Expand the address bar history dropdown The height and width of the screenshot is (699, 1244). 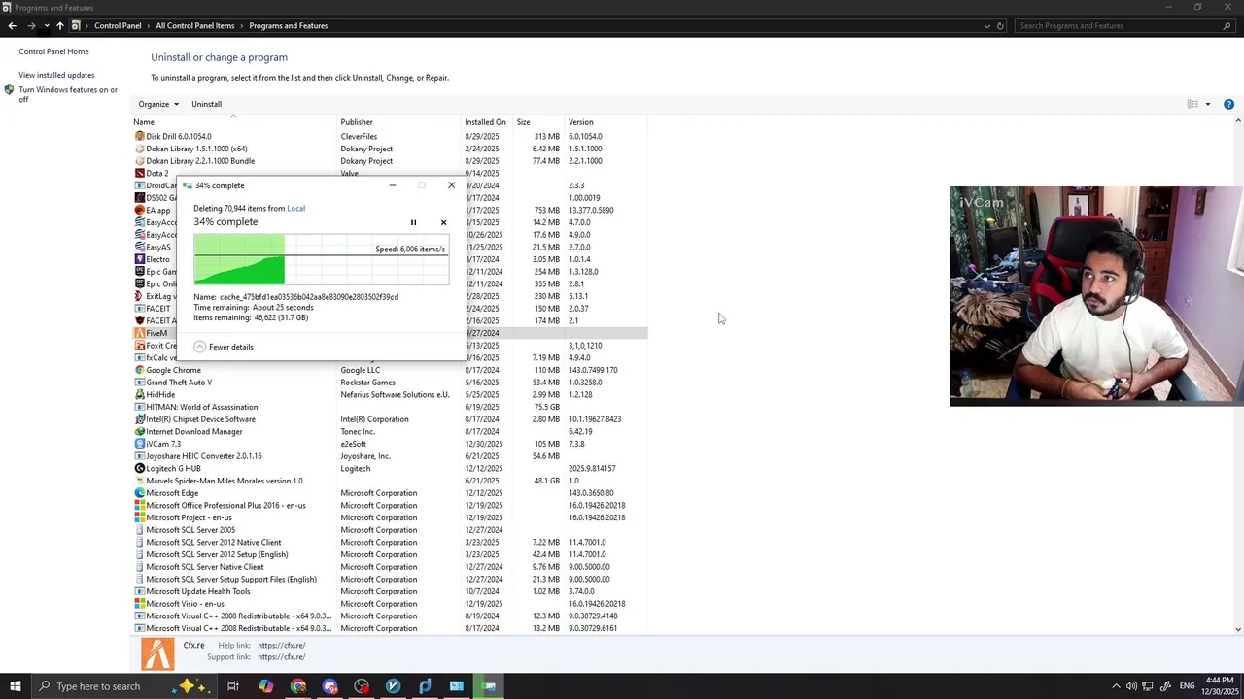(x=987, y=26)
